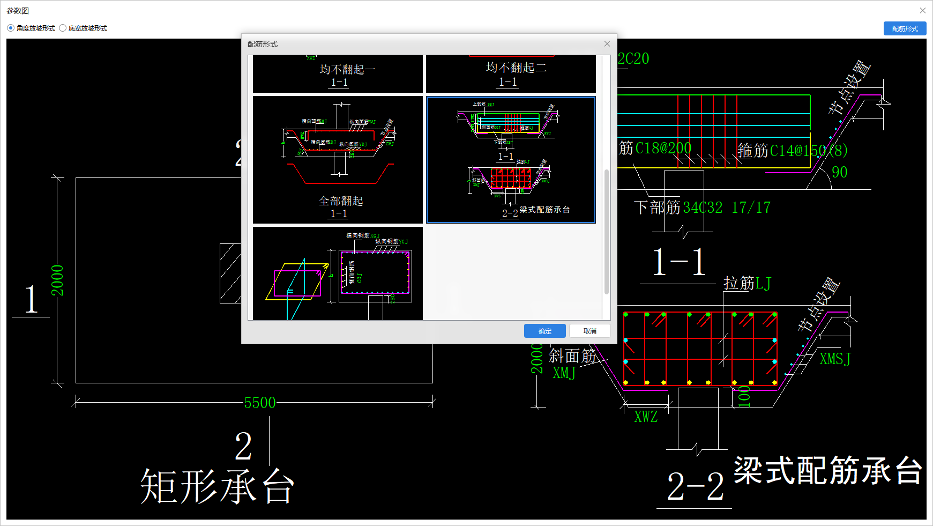Choose the 均不翻起二 reinforcement thumbnail
This screenshot has height=526, width=933.
511,74
